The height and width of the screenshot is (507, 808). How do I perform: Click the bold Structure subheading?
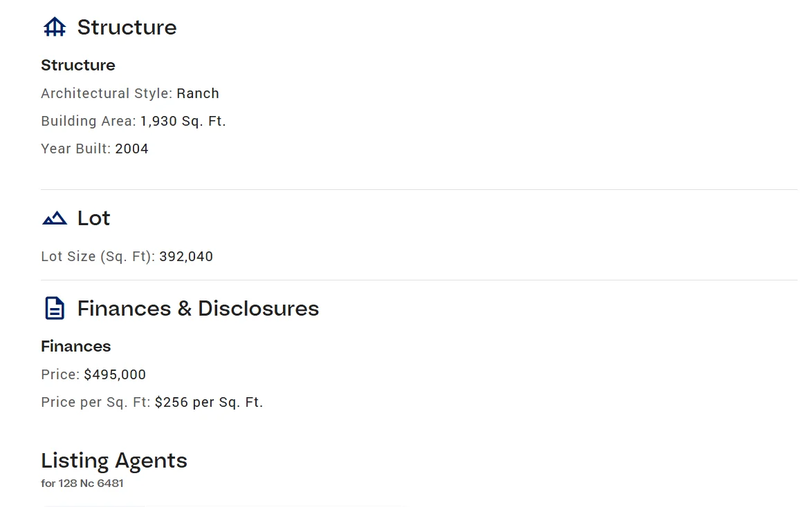tap(78, 66)
